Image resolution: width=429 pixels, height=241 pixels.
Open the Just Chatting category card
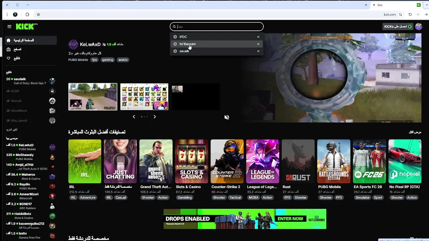120,161
